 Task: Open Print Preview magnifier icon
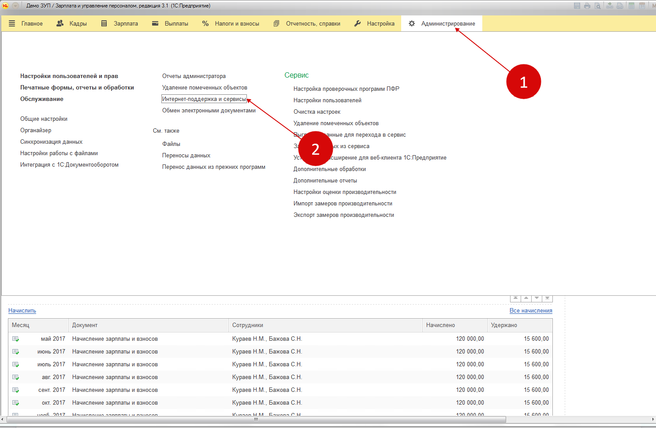click(x=598, y=6)
